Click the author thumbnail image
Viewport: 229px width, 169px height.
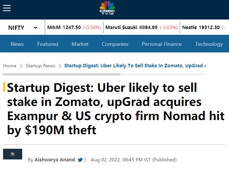click(x=13, y=154)
